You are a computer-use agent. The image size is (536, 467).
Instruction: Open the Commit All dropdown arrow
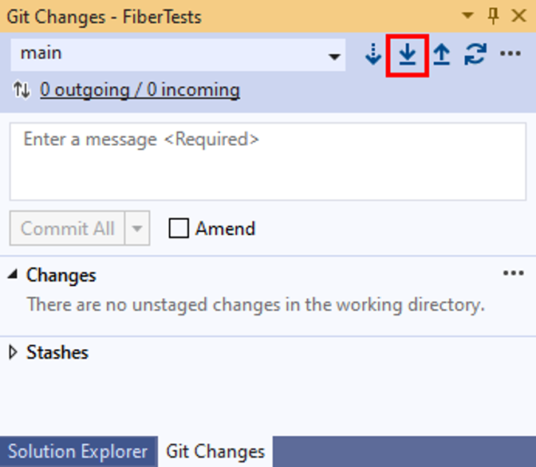point(137,230)
